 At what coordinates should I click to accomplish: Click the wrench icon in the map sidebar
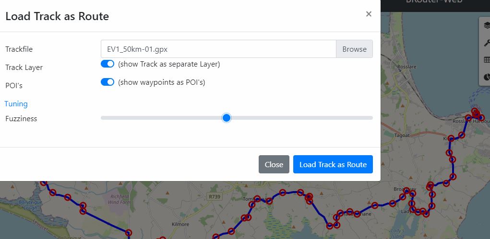pyautogui.click(x=486, y=44)
